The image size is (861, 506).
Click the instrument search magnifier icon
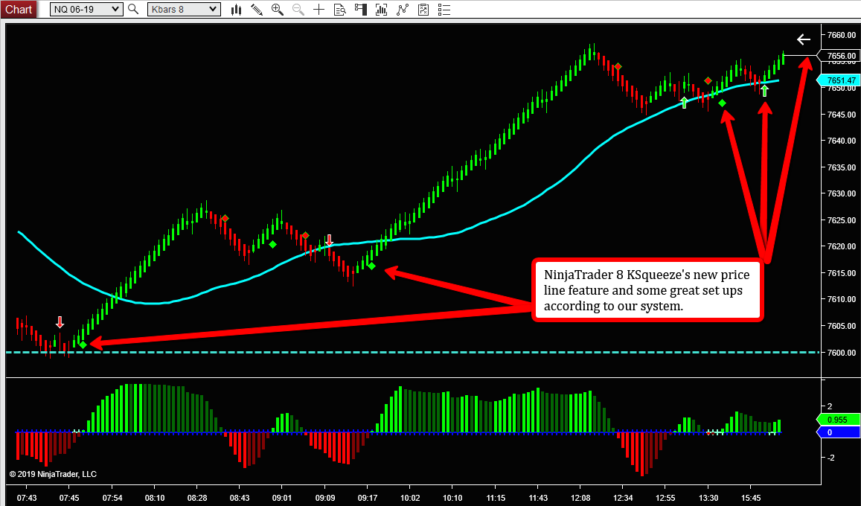[x=133, y=9]
